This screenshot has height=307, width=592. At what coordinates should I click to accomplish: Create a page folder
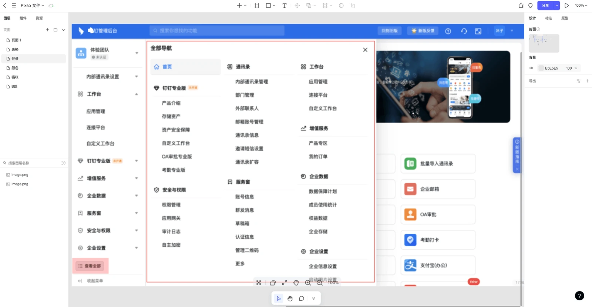tap(55, 30)
